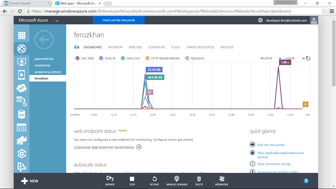
Task: Switch to the Backups tab
Action: (227, 47)
